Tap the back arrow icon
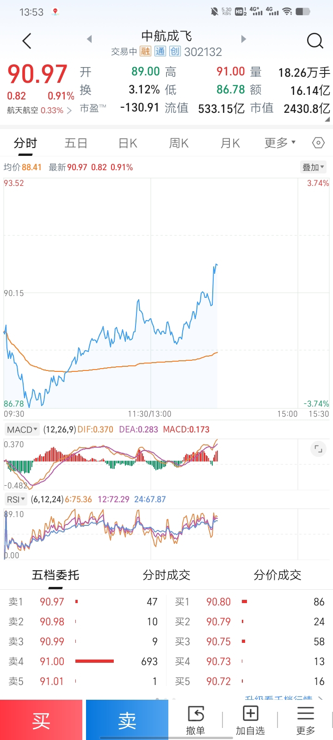The height and width of the screenshot is (740, 333). pyautogui.click(x=27, y=41)
